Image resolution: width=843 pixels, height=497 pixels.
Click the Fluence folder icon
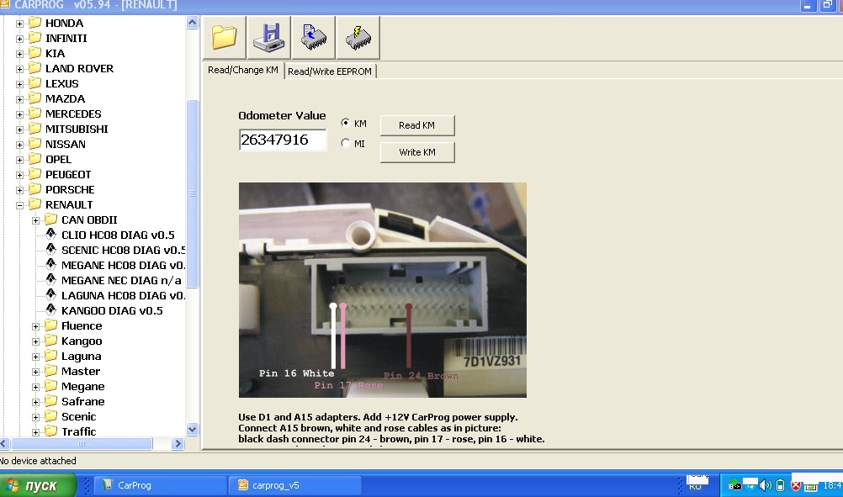51,325
